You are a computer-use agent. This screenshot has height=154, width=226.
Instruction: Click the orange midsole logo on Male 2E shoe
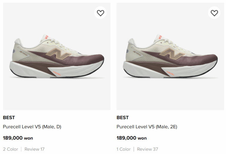click(x=171, y=73)
